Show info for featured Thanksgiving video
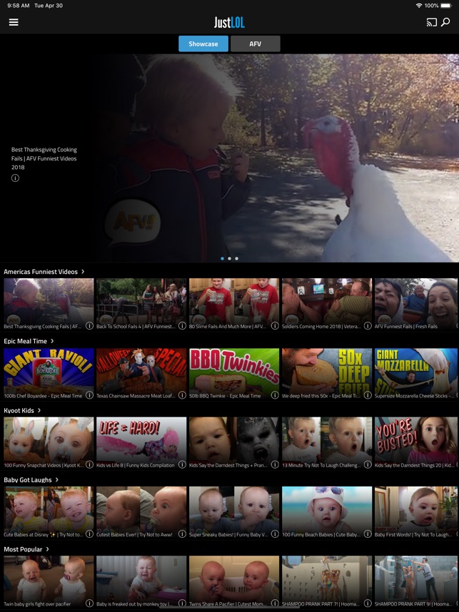The height and width of the screenshot is (612, 459). 15,178
